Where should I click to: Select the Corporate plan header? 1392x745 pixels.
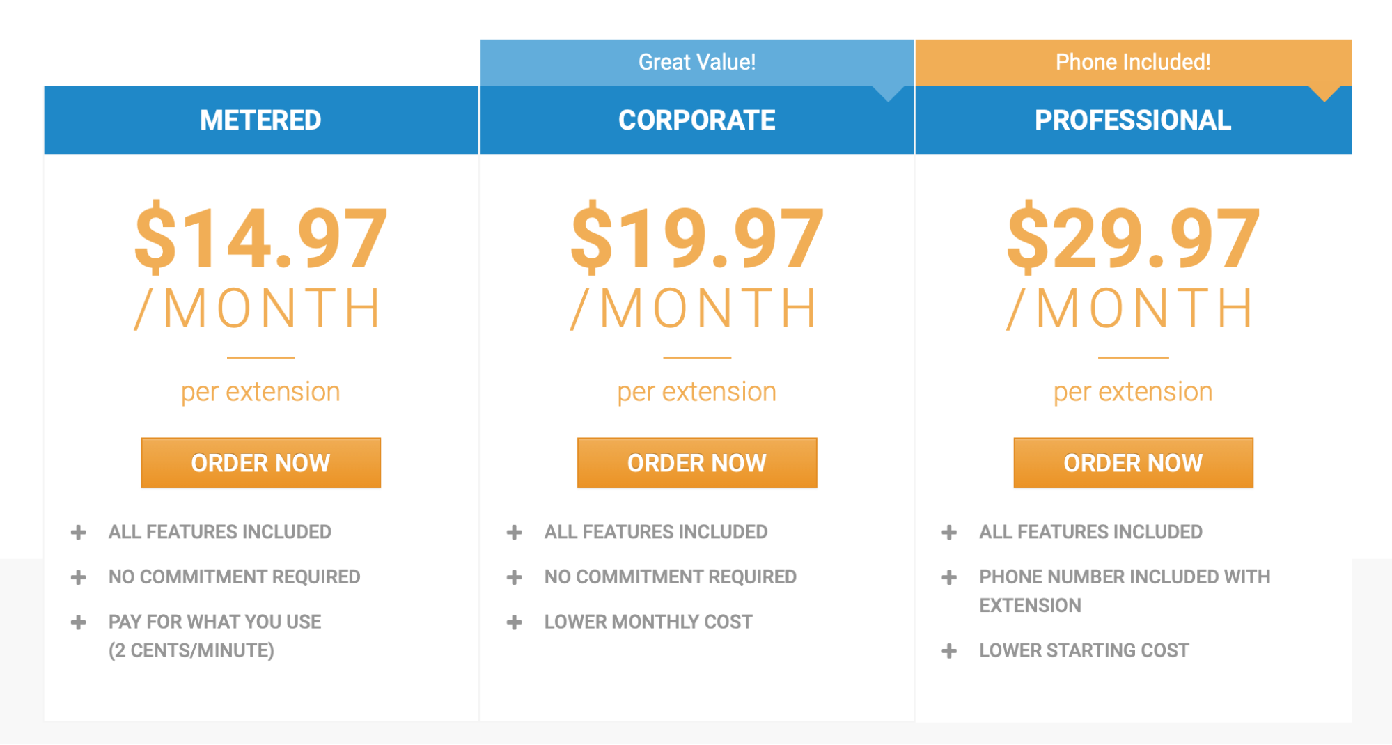click(x=696, y=120)
